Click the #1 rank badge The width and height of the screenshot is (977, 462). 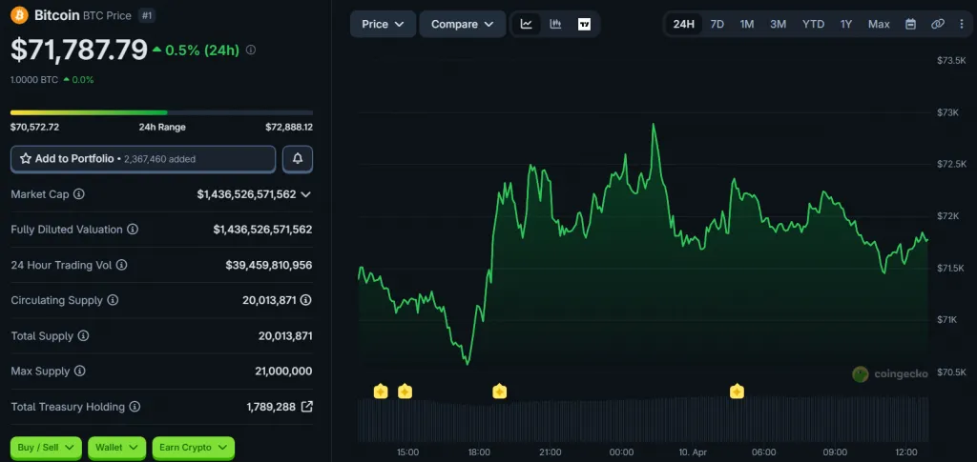point(147,15)
